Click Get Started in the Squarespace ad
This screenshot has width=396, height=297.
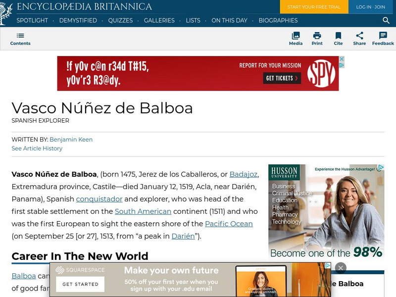coord(80,285)
